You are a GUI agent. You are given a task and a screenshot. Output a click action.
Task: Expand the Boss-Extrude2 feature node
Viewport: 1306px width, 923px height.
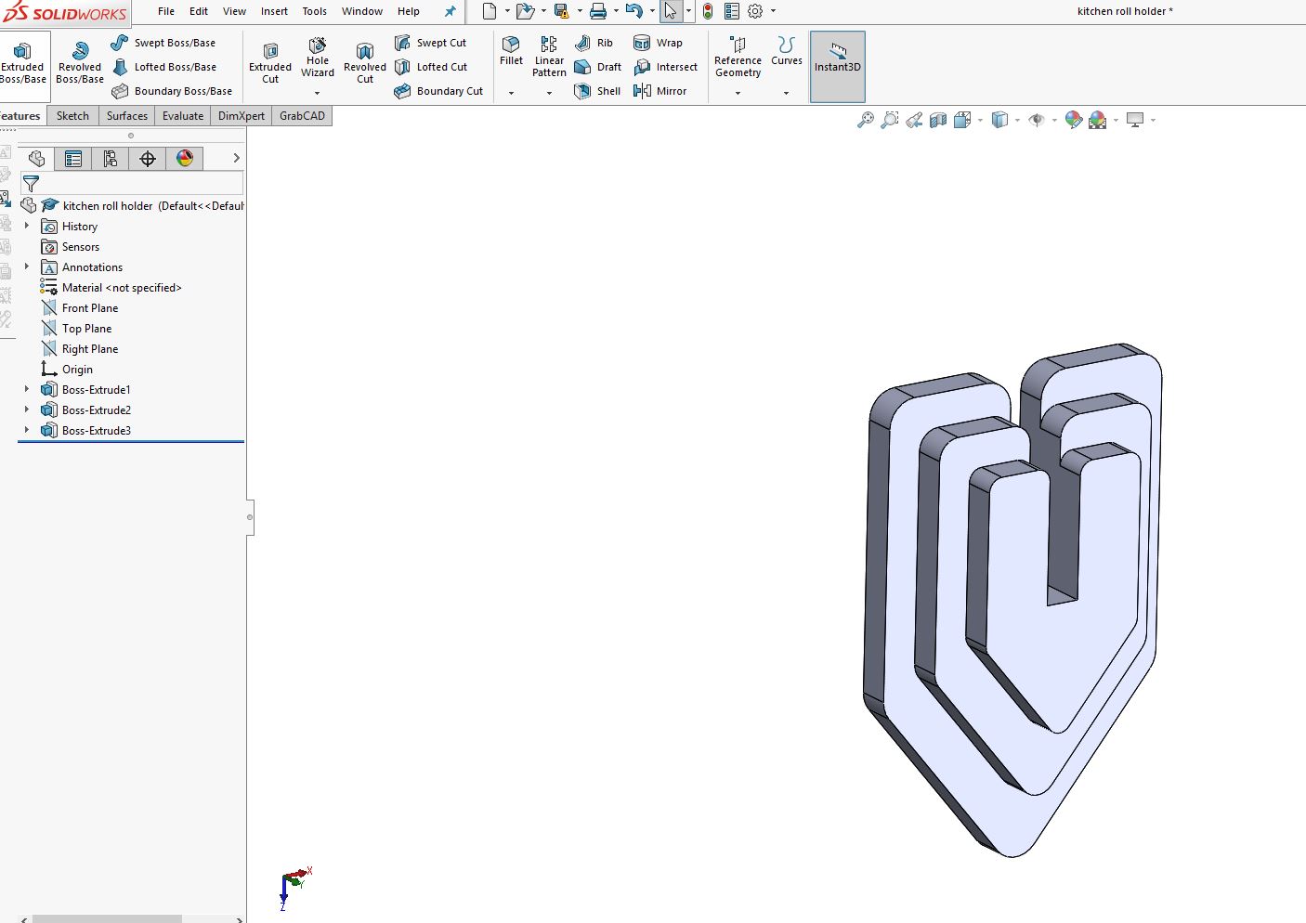coord(27,409)
